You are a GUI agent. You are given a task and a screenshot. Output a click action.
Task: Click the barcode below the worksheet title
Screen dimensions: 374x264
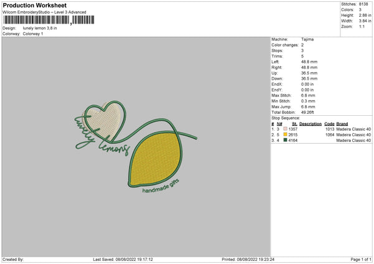tap(49, 20)
